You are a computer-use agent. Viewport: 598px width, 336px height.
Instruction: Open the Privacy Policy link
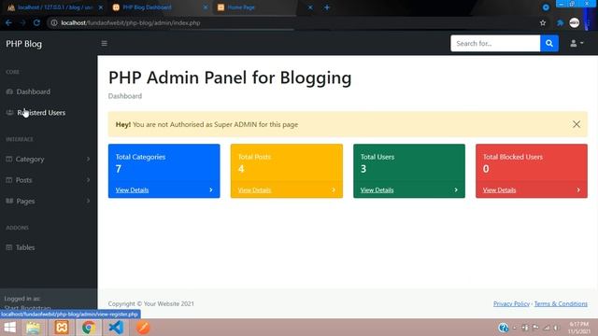click(511, 303)
